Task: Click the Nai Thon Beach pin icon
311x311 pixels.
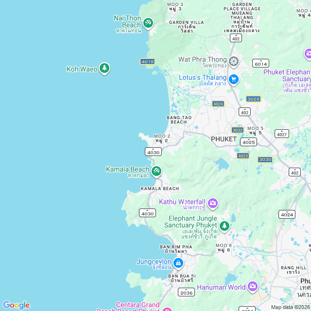Action: pyautogui.click(x=148, y=23)
